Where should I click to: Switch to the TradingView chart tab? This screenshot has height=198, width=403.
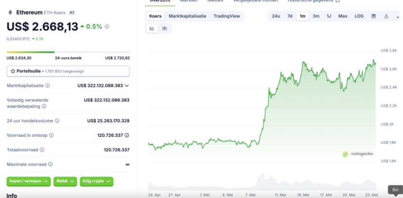(227, 16)
